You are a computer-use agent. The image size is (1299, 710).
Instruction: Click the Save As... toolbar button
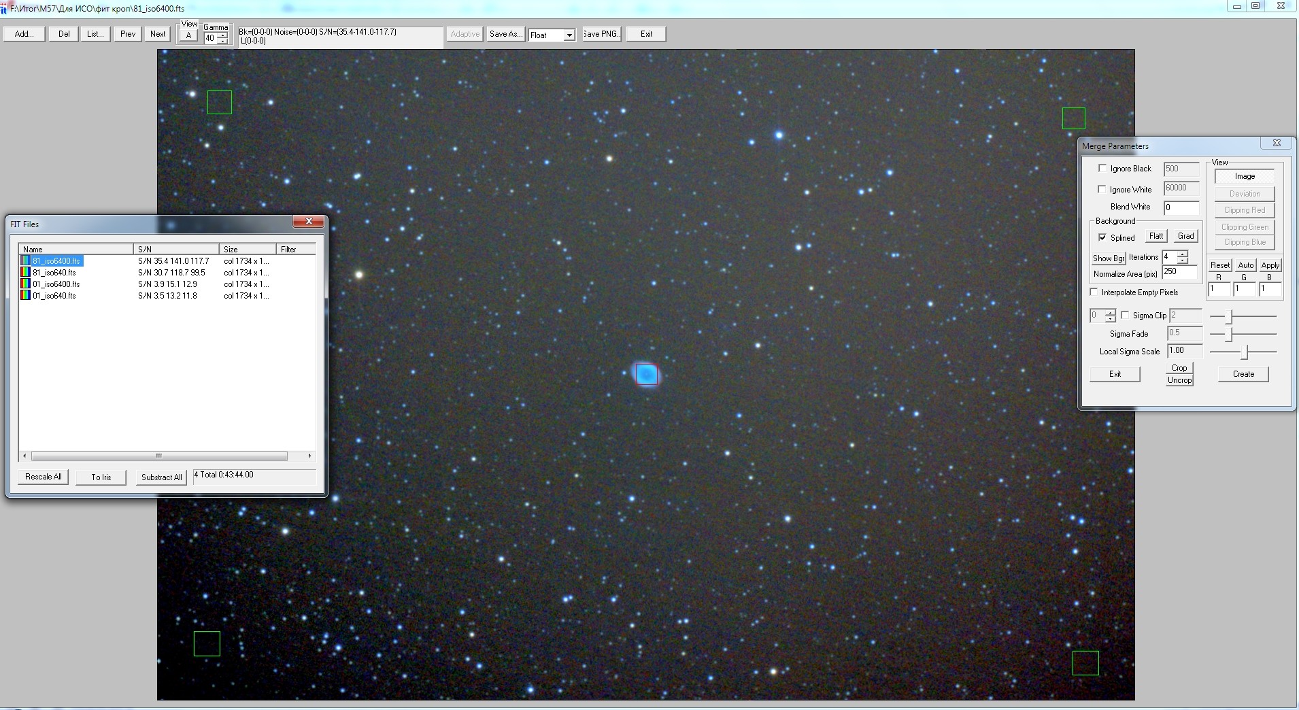pos(505,34)
